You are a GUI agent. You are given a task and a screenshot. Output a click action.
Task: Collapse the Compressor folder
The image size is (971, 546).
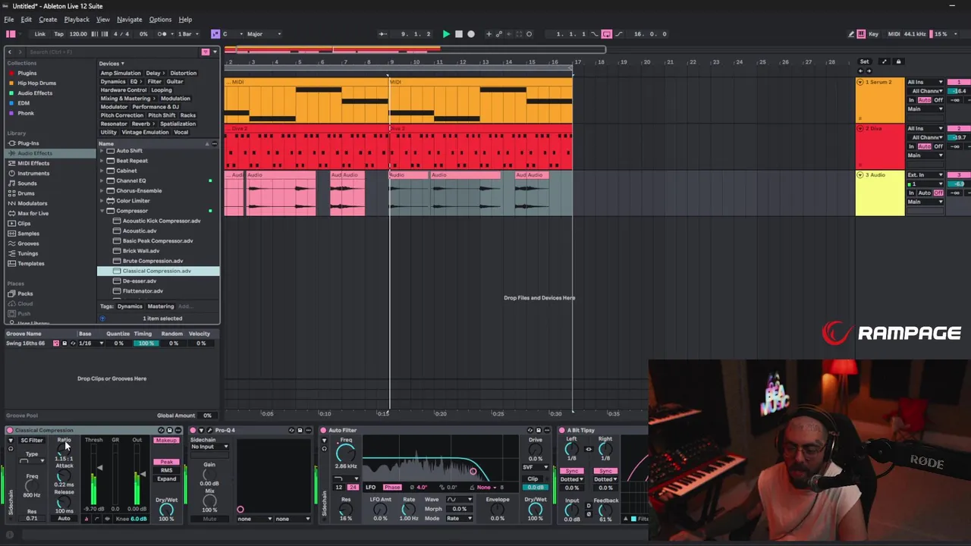102,211
